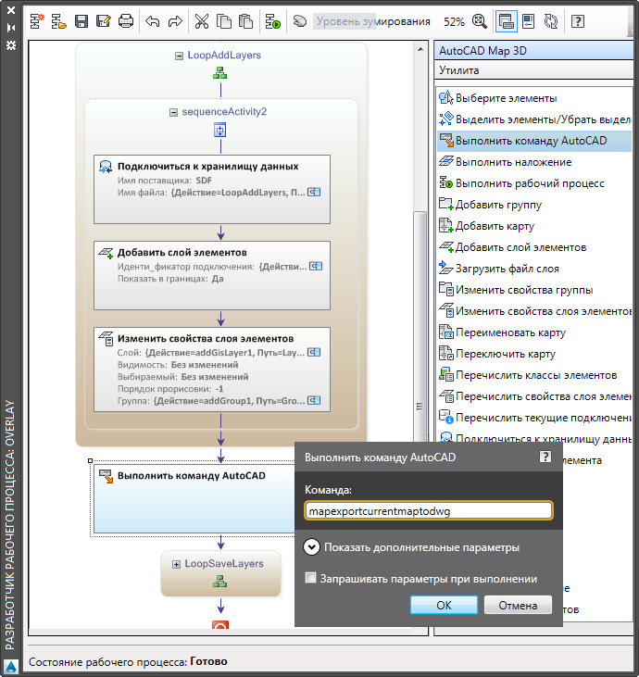This screenshot has height=677, width=639.
Task: Click the red end-of-workflow stop icon
Action: click(220, 625)
